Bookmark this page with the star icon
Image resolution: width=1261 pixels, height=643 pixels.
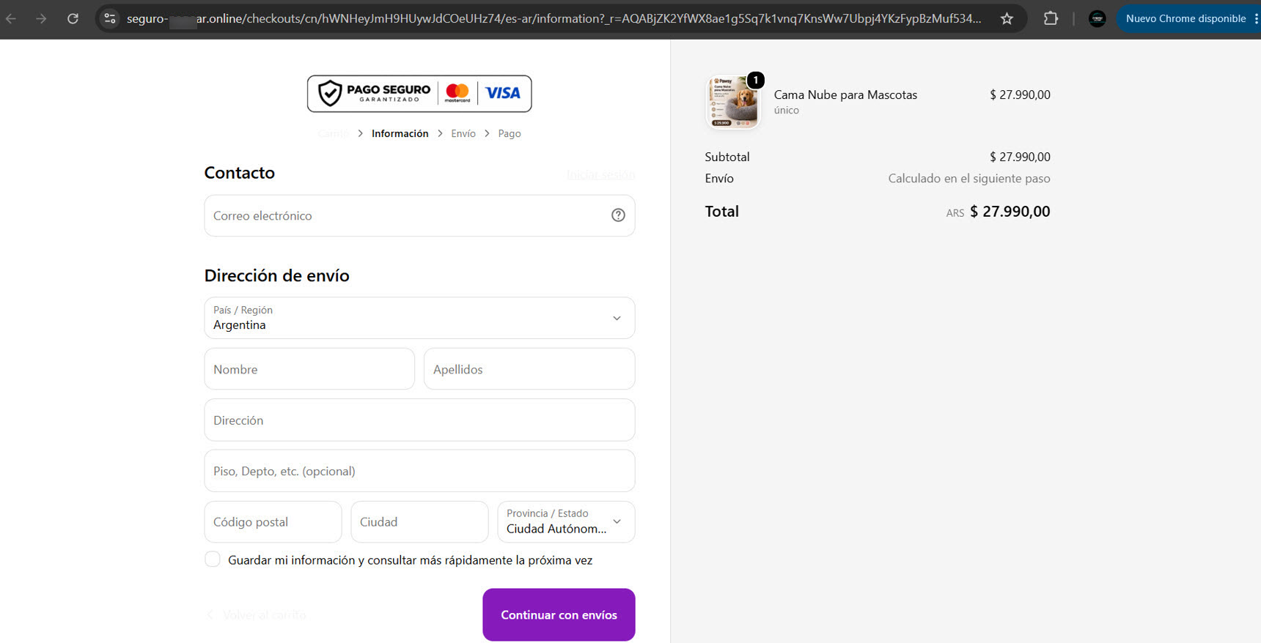[x=1007, y=18]
